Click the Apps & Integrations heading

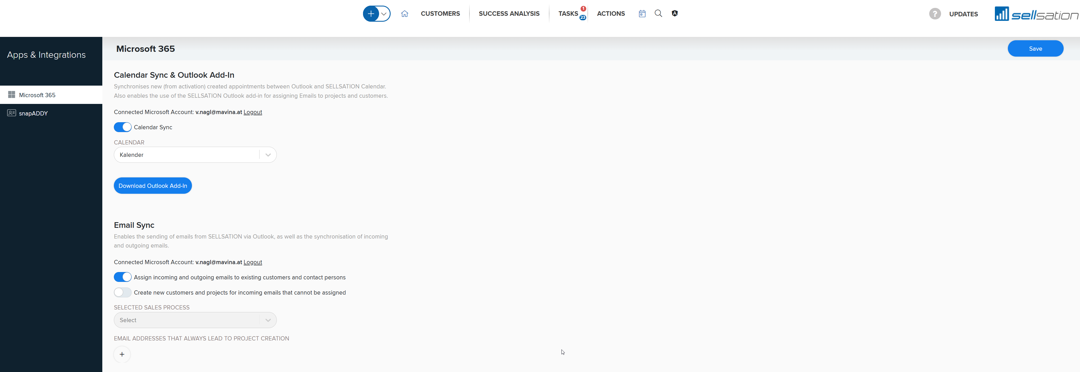46,55
